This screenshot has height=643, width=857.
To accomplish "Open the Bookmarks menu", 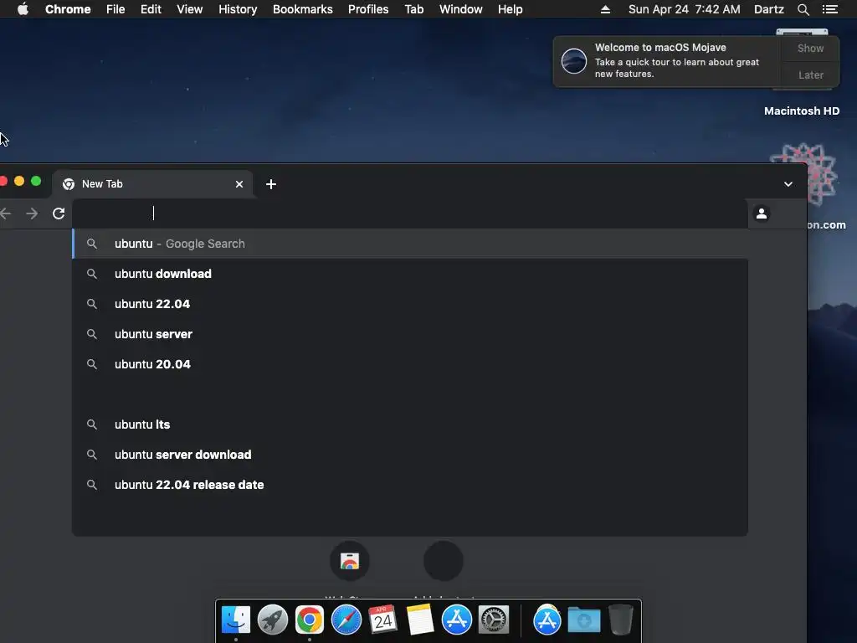I will point(302,9).
